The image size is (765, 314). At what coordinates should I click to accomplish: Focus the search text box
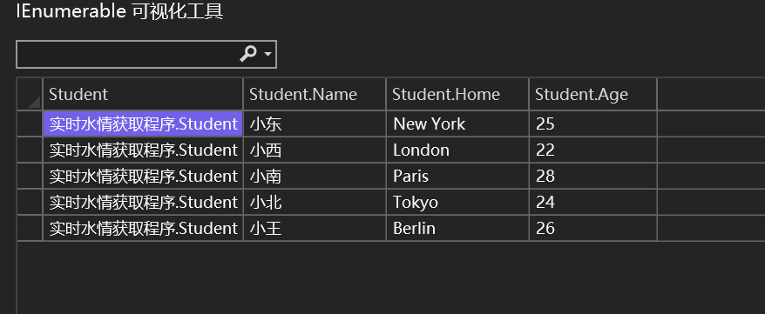click(128, 54)
